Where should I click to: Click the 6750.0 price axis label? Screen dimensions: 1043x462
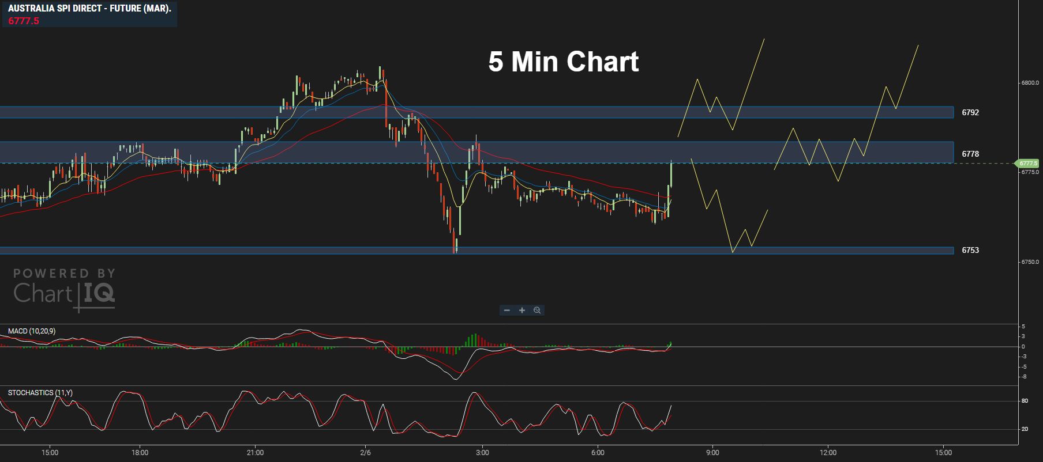click(x=1030, y=262)
